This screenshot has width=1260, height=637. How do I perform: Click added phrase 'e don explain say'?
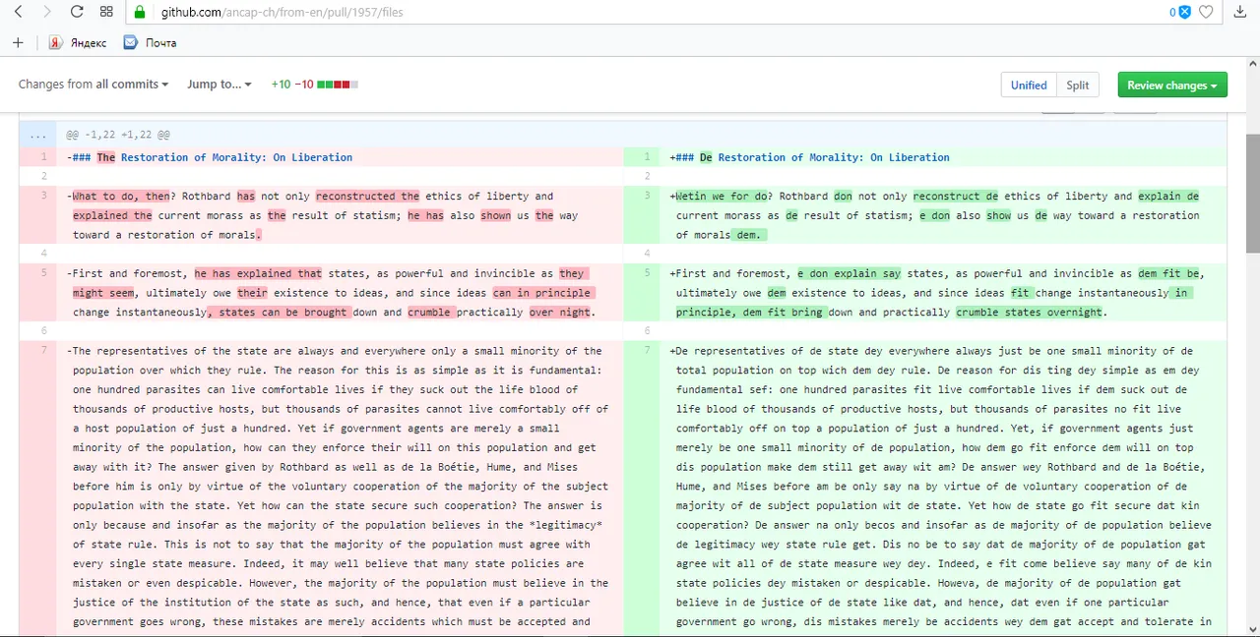click(849, 273)
